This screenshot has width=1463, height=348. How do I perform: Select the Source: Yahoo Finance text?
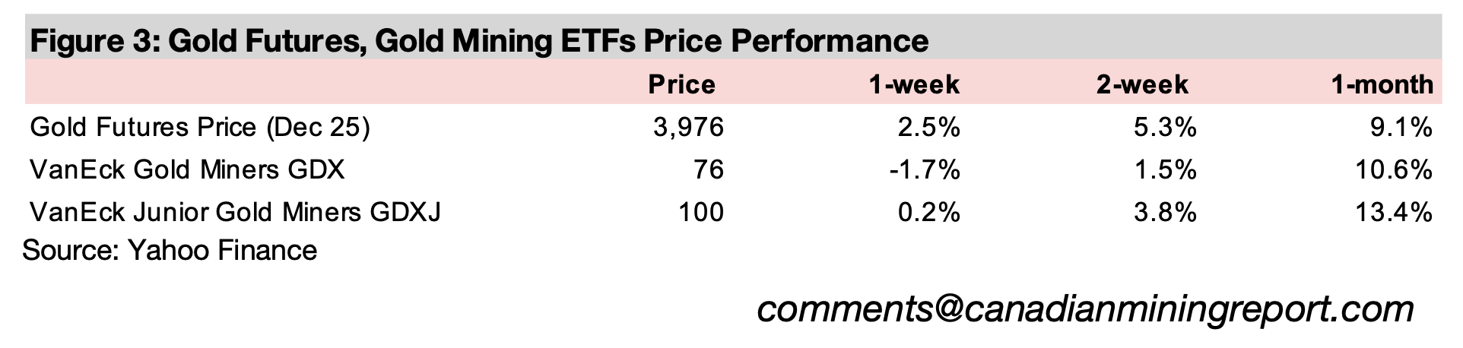coord(170,250)
